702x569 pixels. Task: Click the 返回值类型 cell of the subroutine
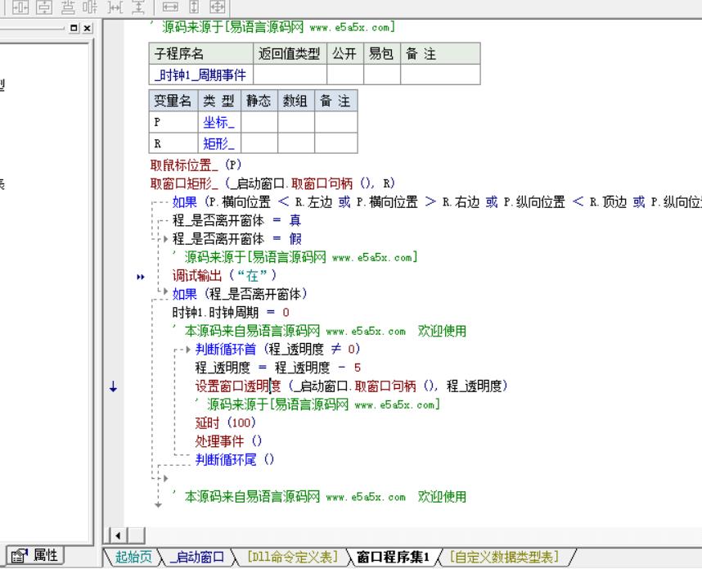point(288,75)
